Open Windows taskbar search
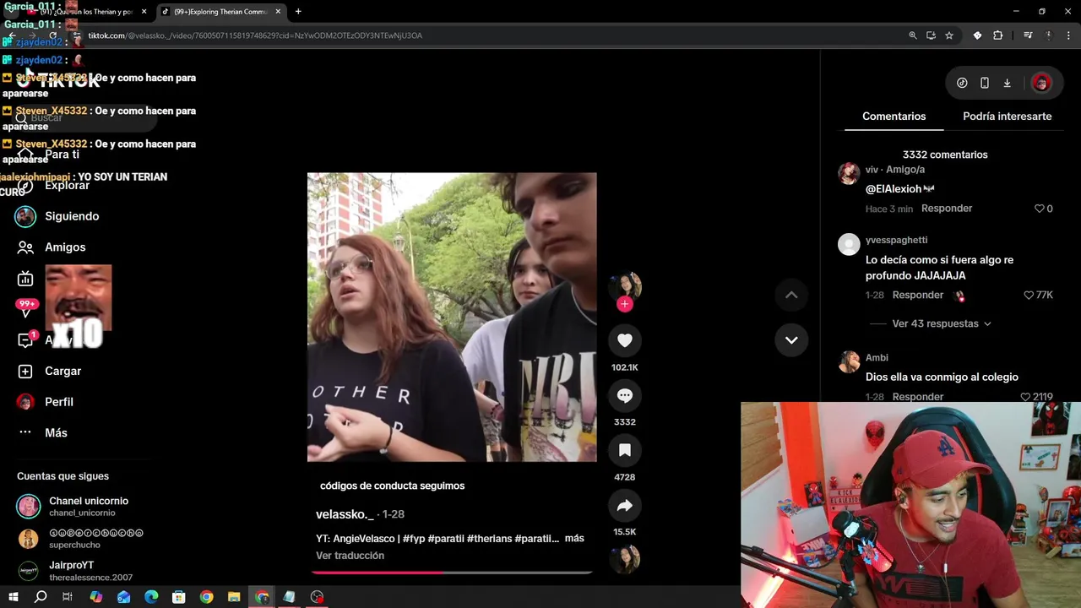 (41, 597)
